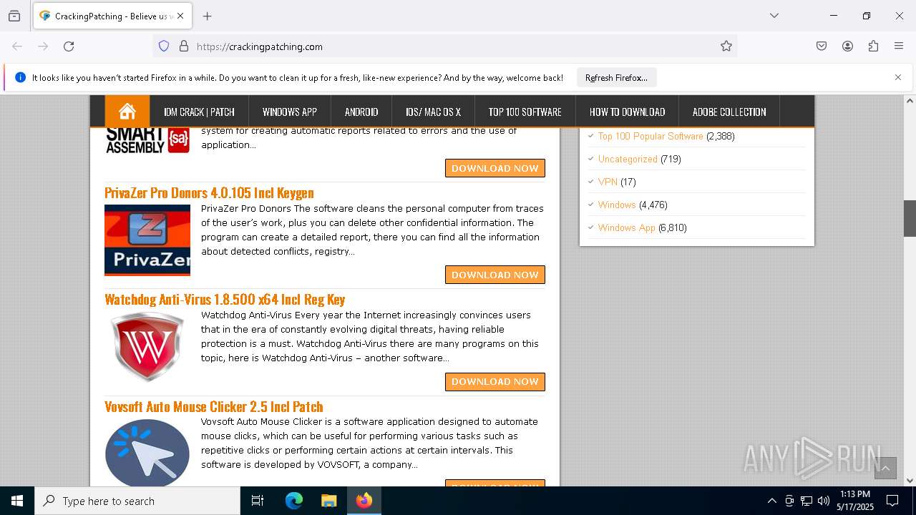Open VPN category link

(608, 182)
